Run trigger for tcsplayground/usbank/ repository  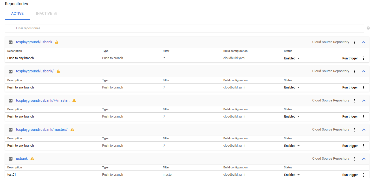350,87
